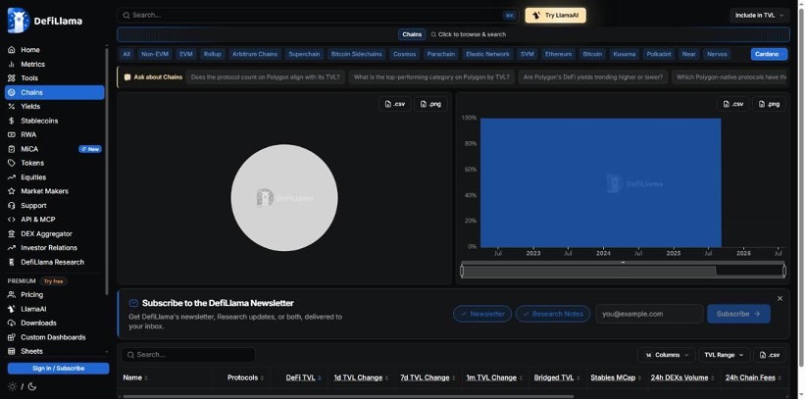Select Non-EVM chain filter
Viewport: 806px width, 400px height.
click(x=155, y=54)
